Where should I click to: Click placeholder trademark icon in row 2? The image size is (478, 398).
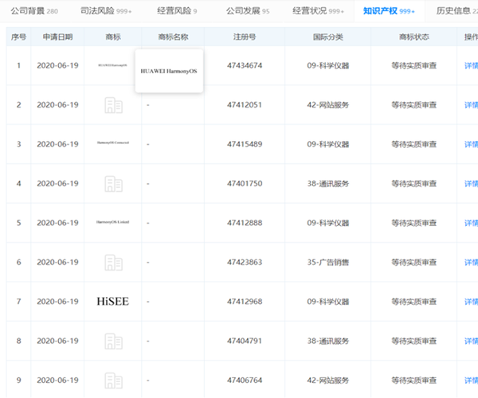pos(113,105)
